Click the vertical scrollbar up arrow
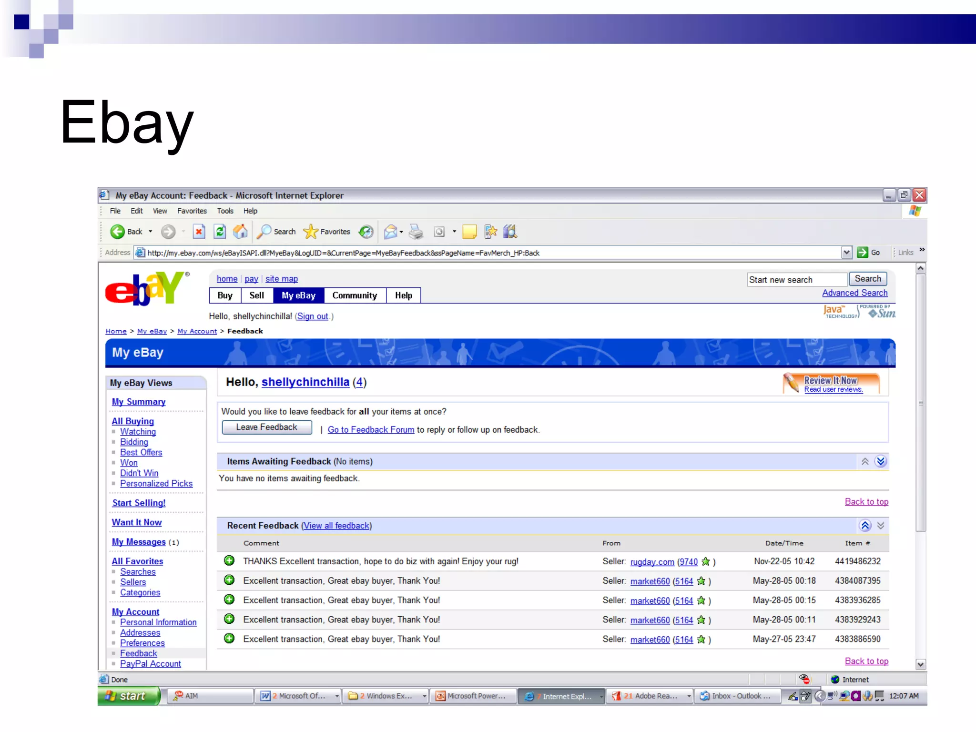 [x=921, y=268]
